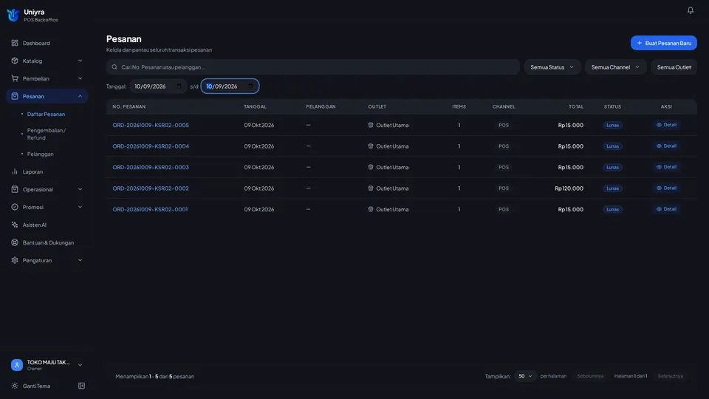Open Asisten AI menu item

(47, 225)
